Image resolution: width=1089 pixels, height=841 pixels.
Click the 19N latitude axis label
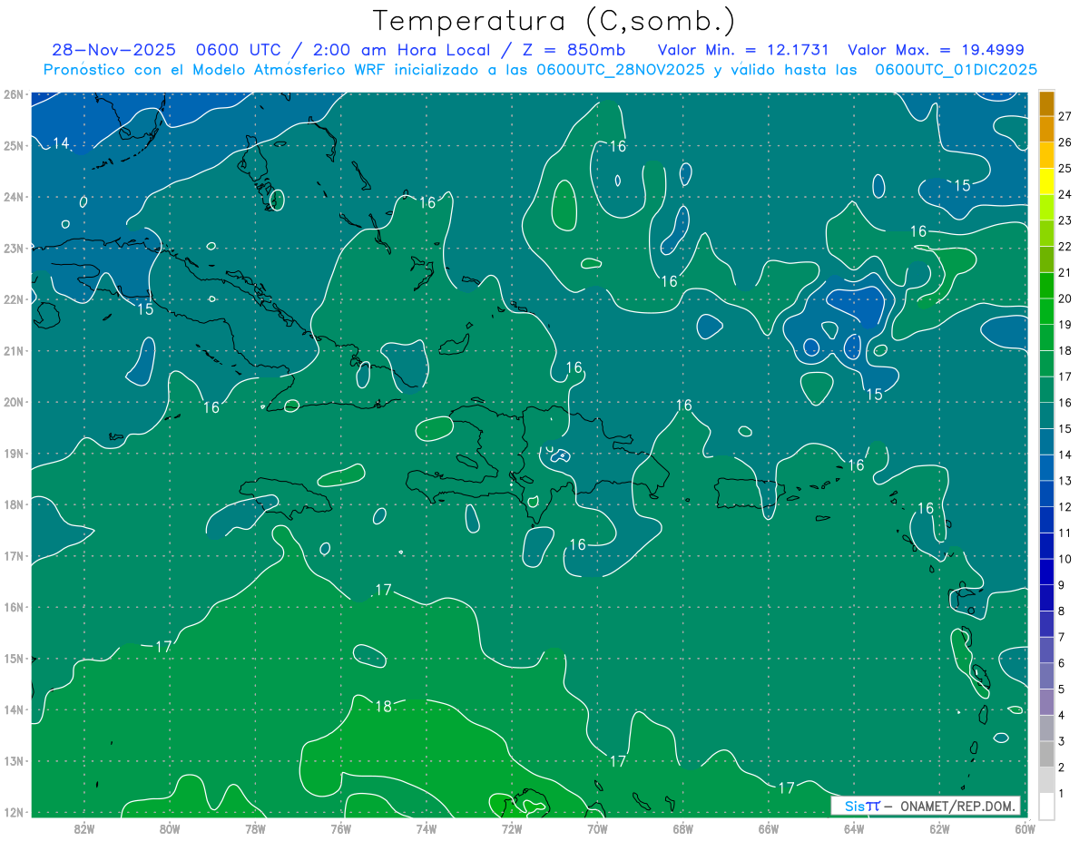point(13,453)
